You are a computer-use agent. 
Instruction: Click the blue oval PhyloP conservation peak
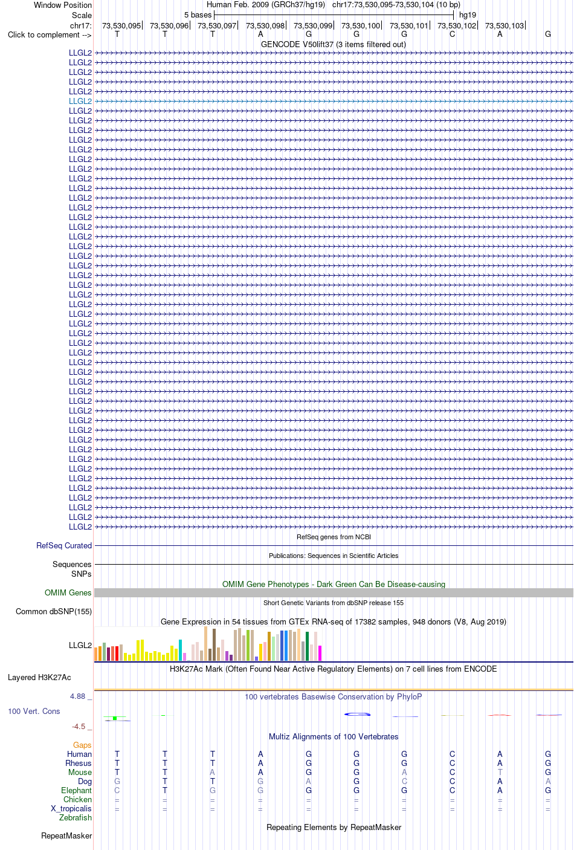coord(357,714)
